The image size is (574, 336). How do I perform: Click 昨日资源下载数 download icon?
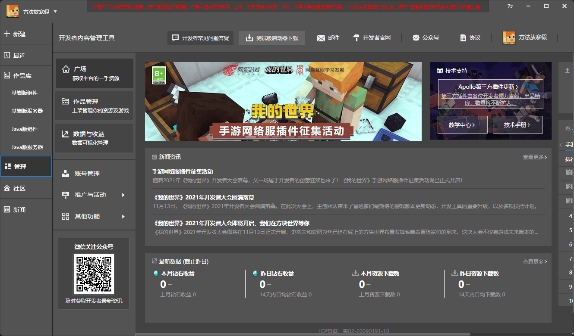[x=455, y=273]
